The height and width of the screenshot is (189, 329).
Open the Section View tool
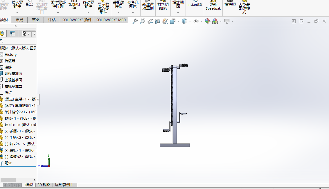pyautogui.click(x=158, y=21)
